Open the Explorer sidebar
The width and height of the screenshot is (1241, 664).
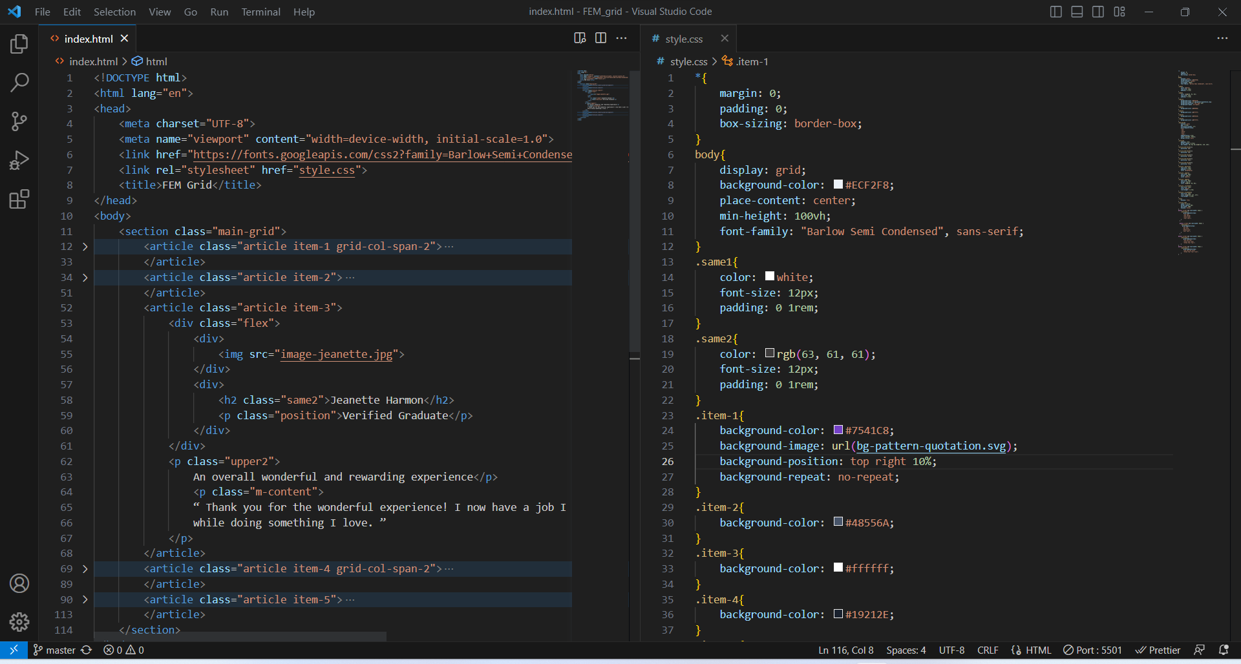coord(19,44)
